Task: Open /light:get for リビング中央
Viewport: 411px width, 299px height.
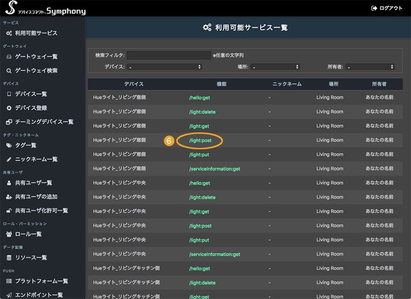Action: (199, 212)
